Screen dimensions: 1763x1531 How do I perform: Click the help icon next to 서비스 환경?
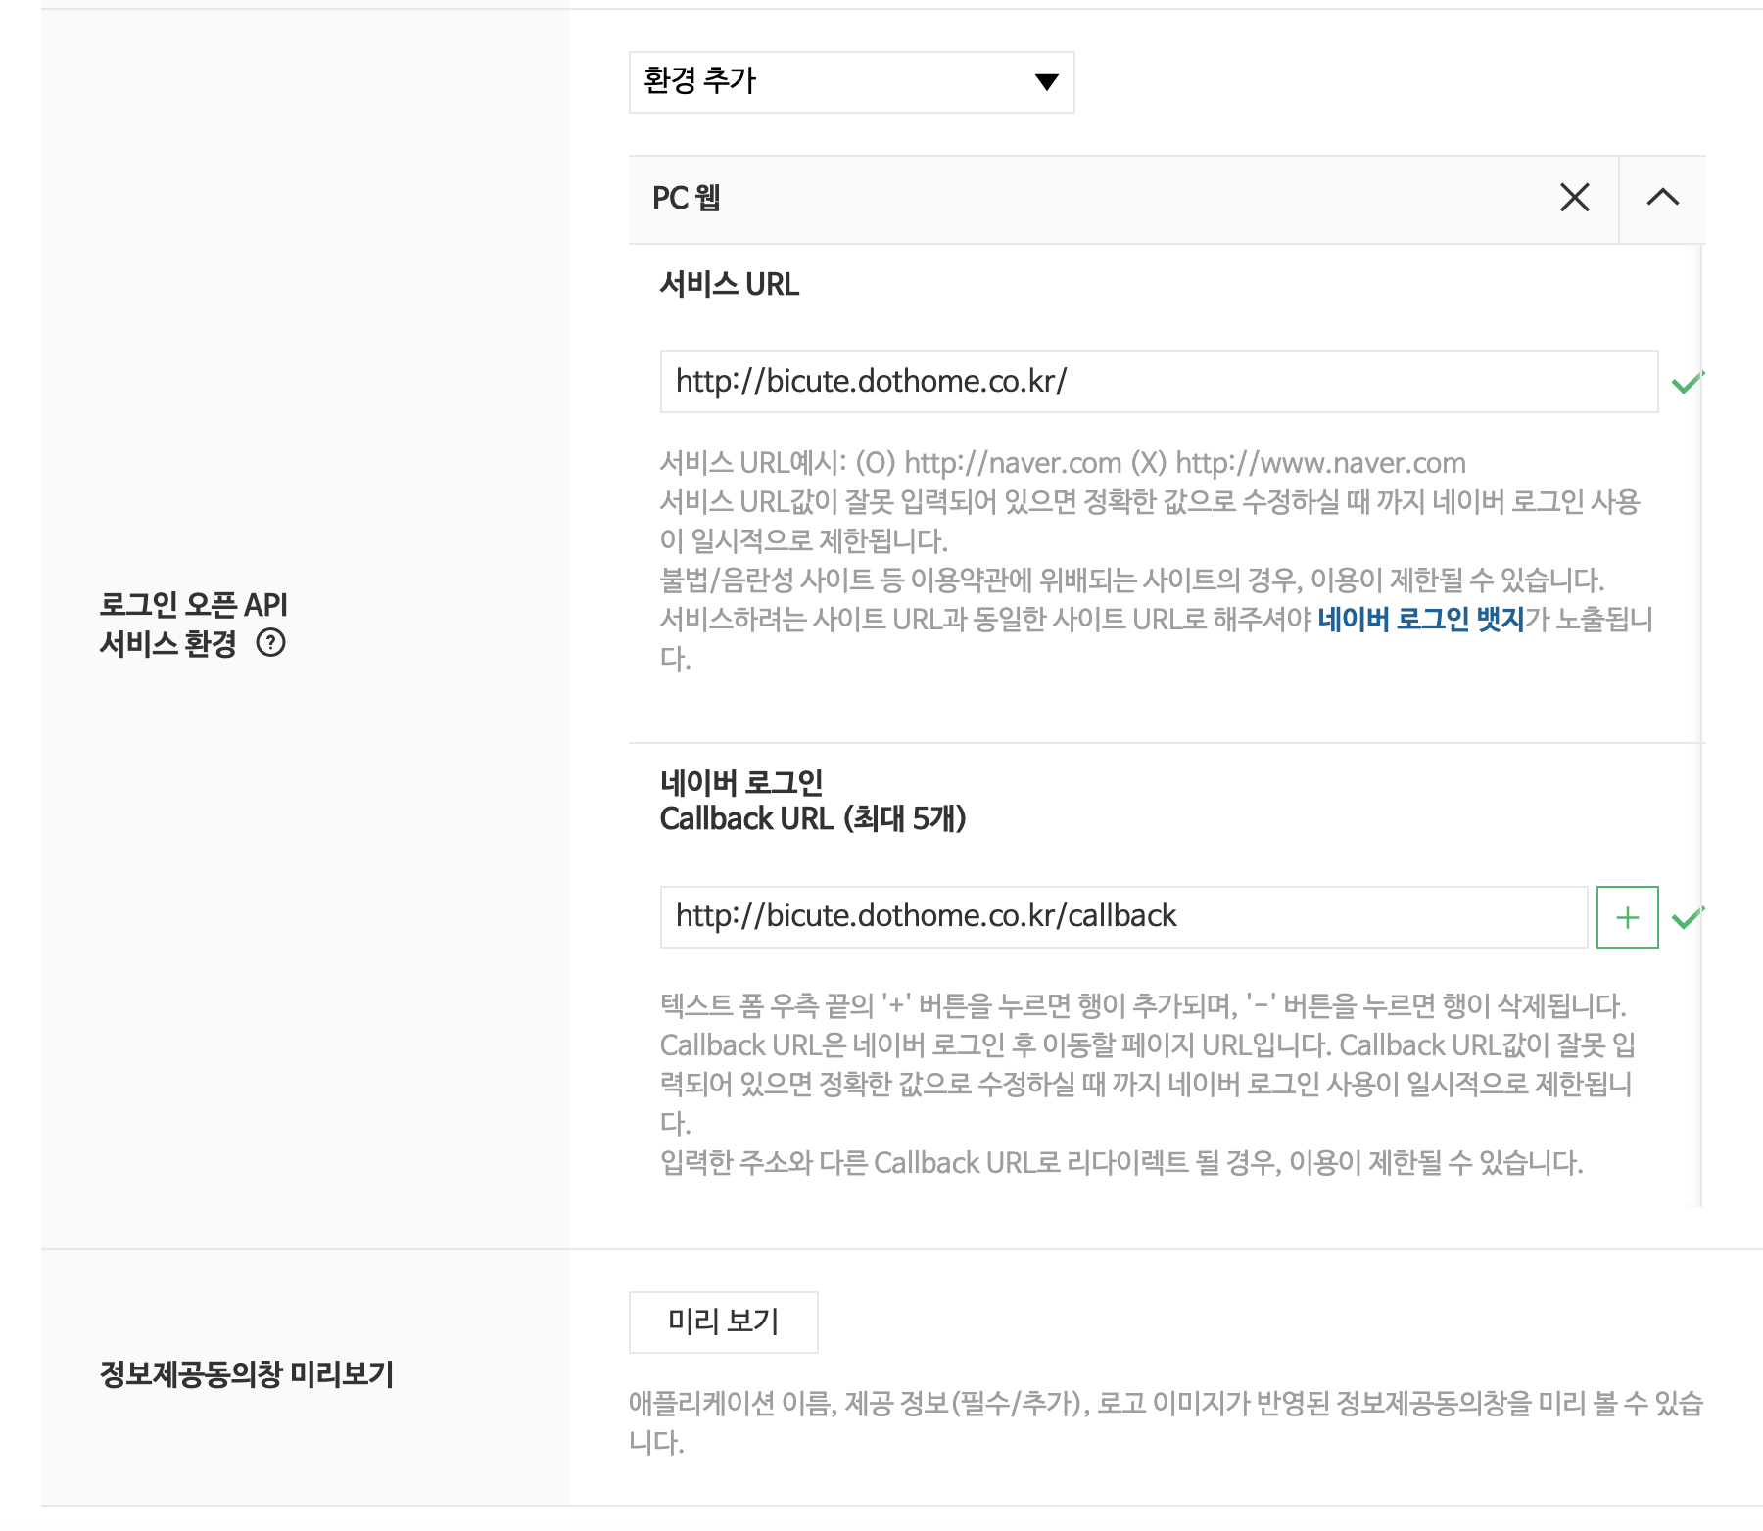click(270, 643)
